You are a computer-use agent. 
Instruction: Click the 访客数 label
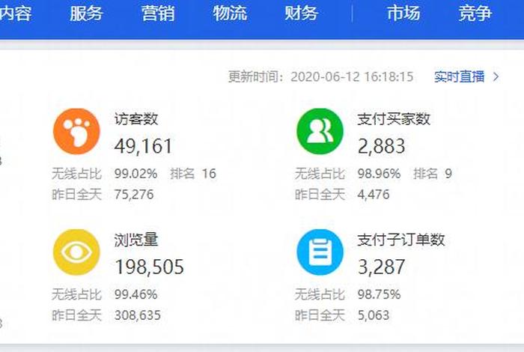tap(136, 119)
